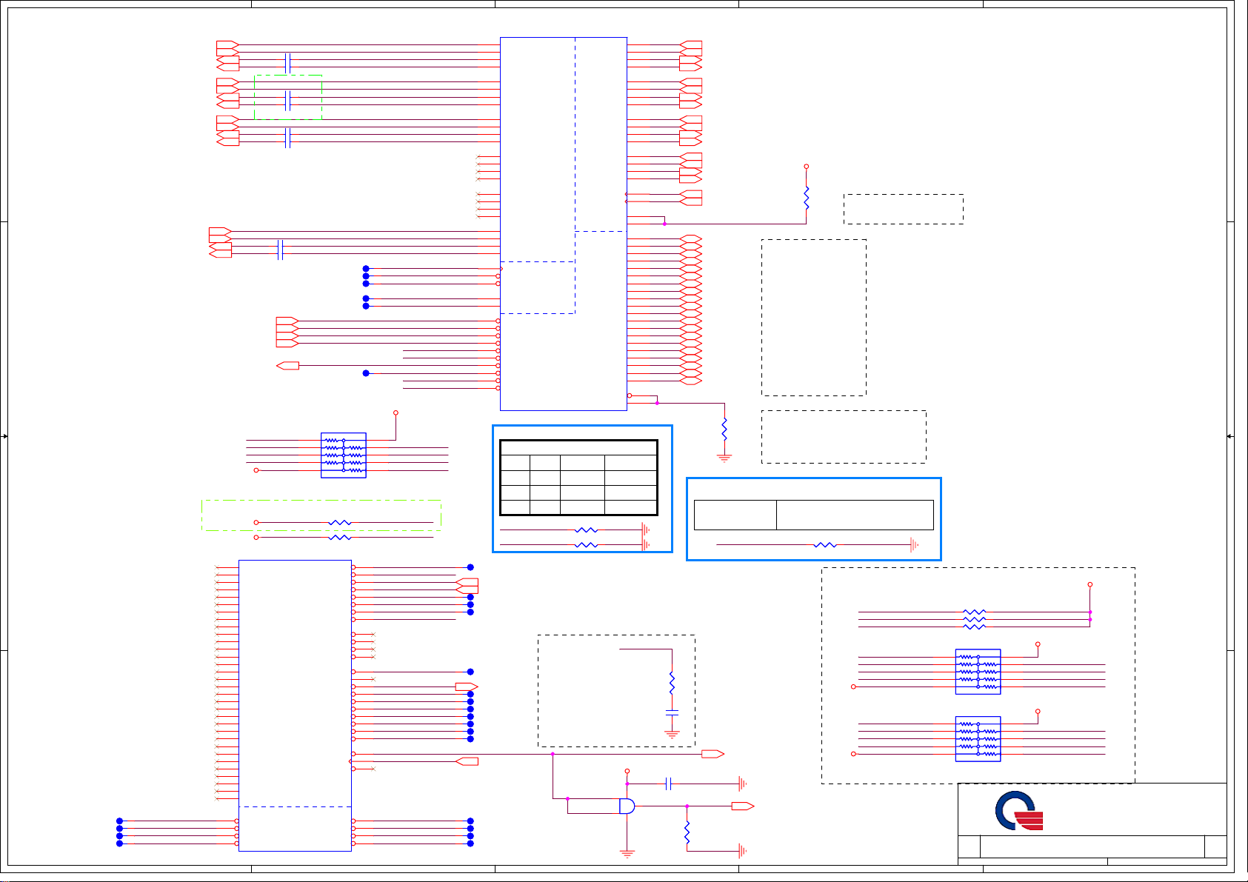Select the capacitor inside the green dashed box
The height and width of the screenshot is (882, 1248).
(x=288, y=100)
